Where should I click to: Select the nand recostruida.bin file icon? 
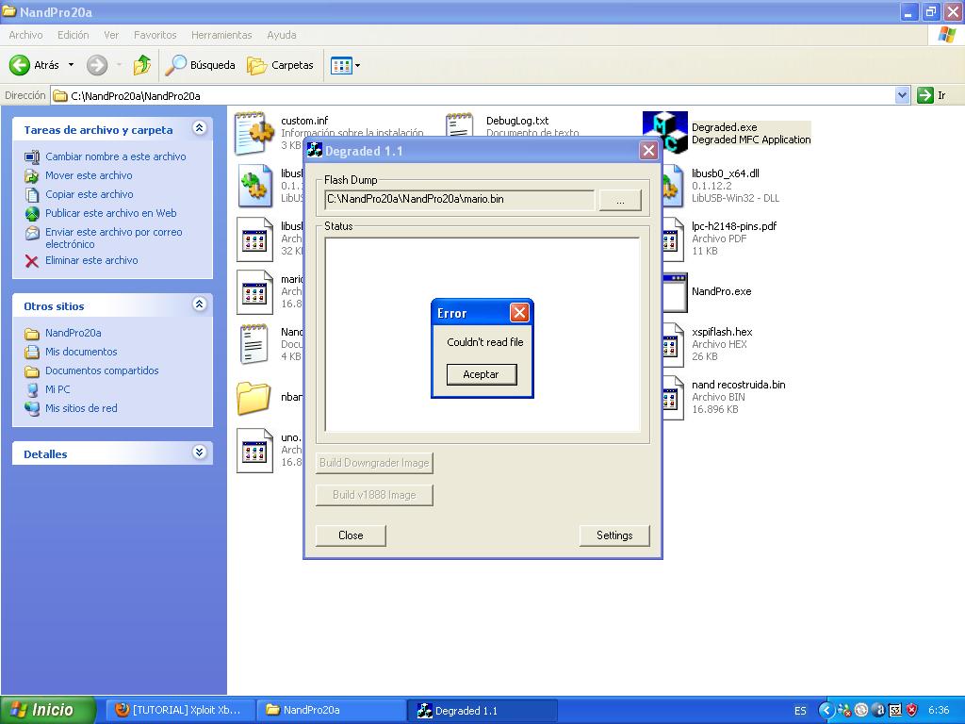pos(672,398)
